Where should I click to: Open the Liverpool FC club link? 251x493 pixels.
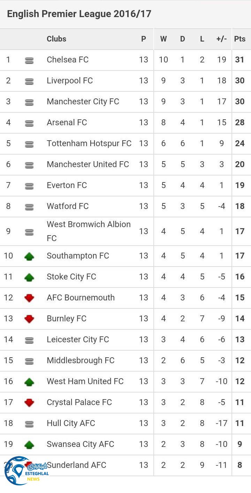(x=70, y=81)
